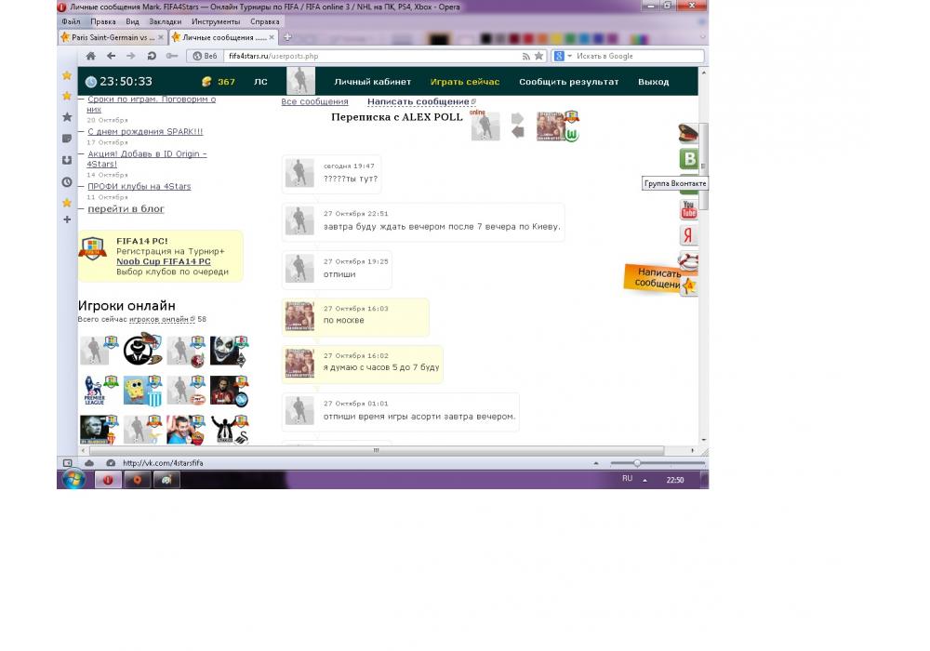
Task: Click the Yandex icon in right sidebar
Action: coord(688,235)
